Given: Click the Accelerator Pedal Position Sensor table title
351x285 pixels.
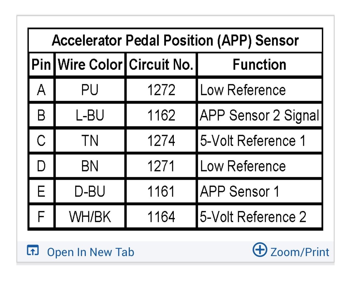Looking at the screenshot, I should (175, 40).
